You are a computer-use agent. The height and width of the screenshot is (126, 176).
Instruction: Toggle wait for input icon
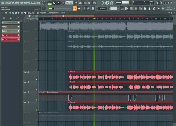(80, 3)
